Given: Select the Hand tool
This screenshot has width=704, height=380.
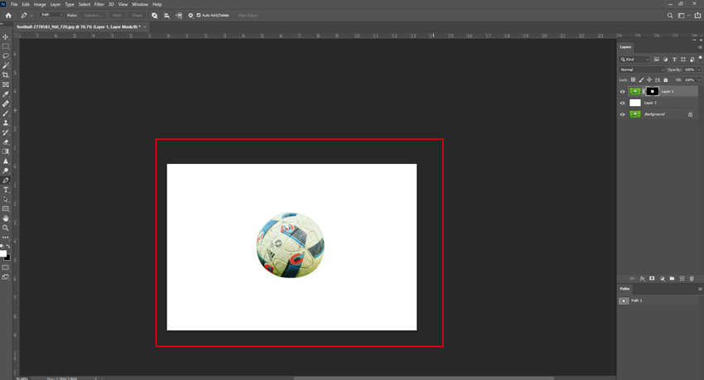Looking at the screenshot, I should [6, 219].
